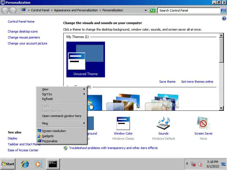Expand the Sort by submenu
The image size is (227, 170).
click(62, 94)
